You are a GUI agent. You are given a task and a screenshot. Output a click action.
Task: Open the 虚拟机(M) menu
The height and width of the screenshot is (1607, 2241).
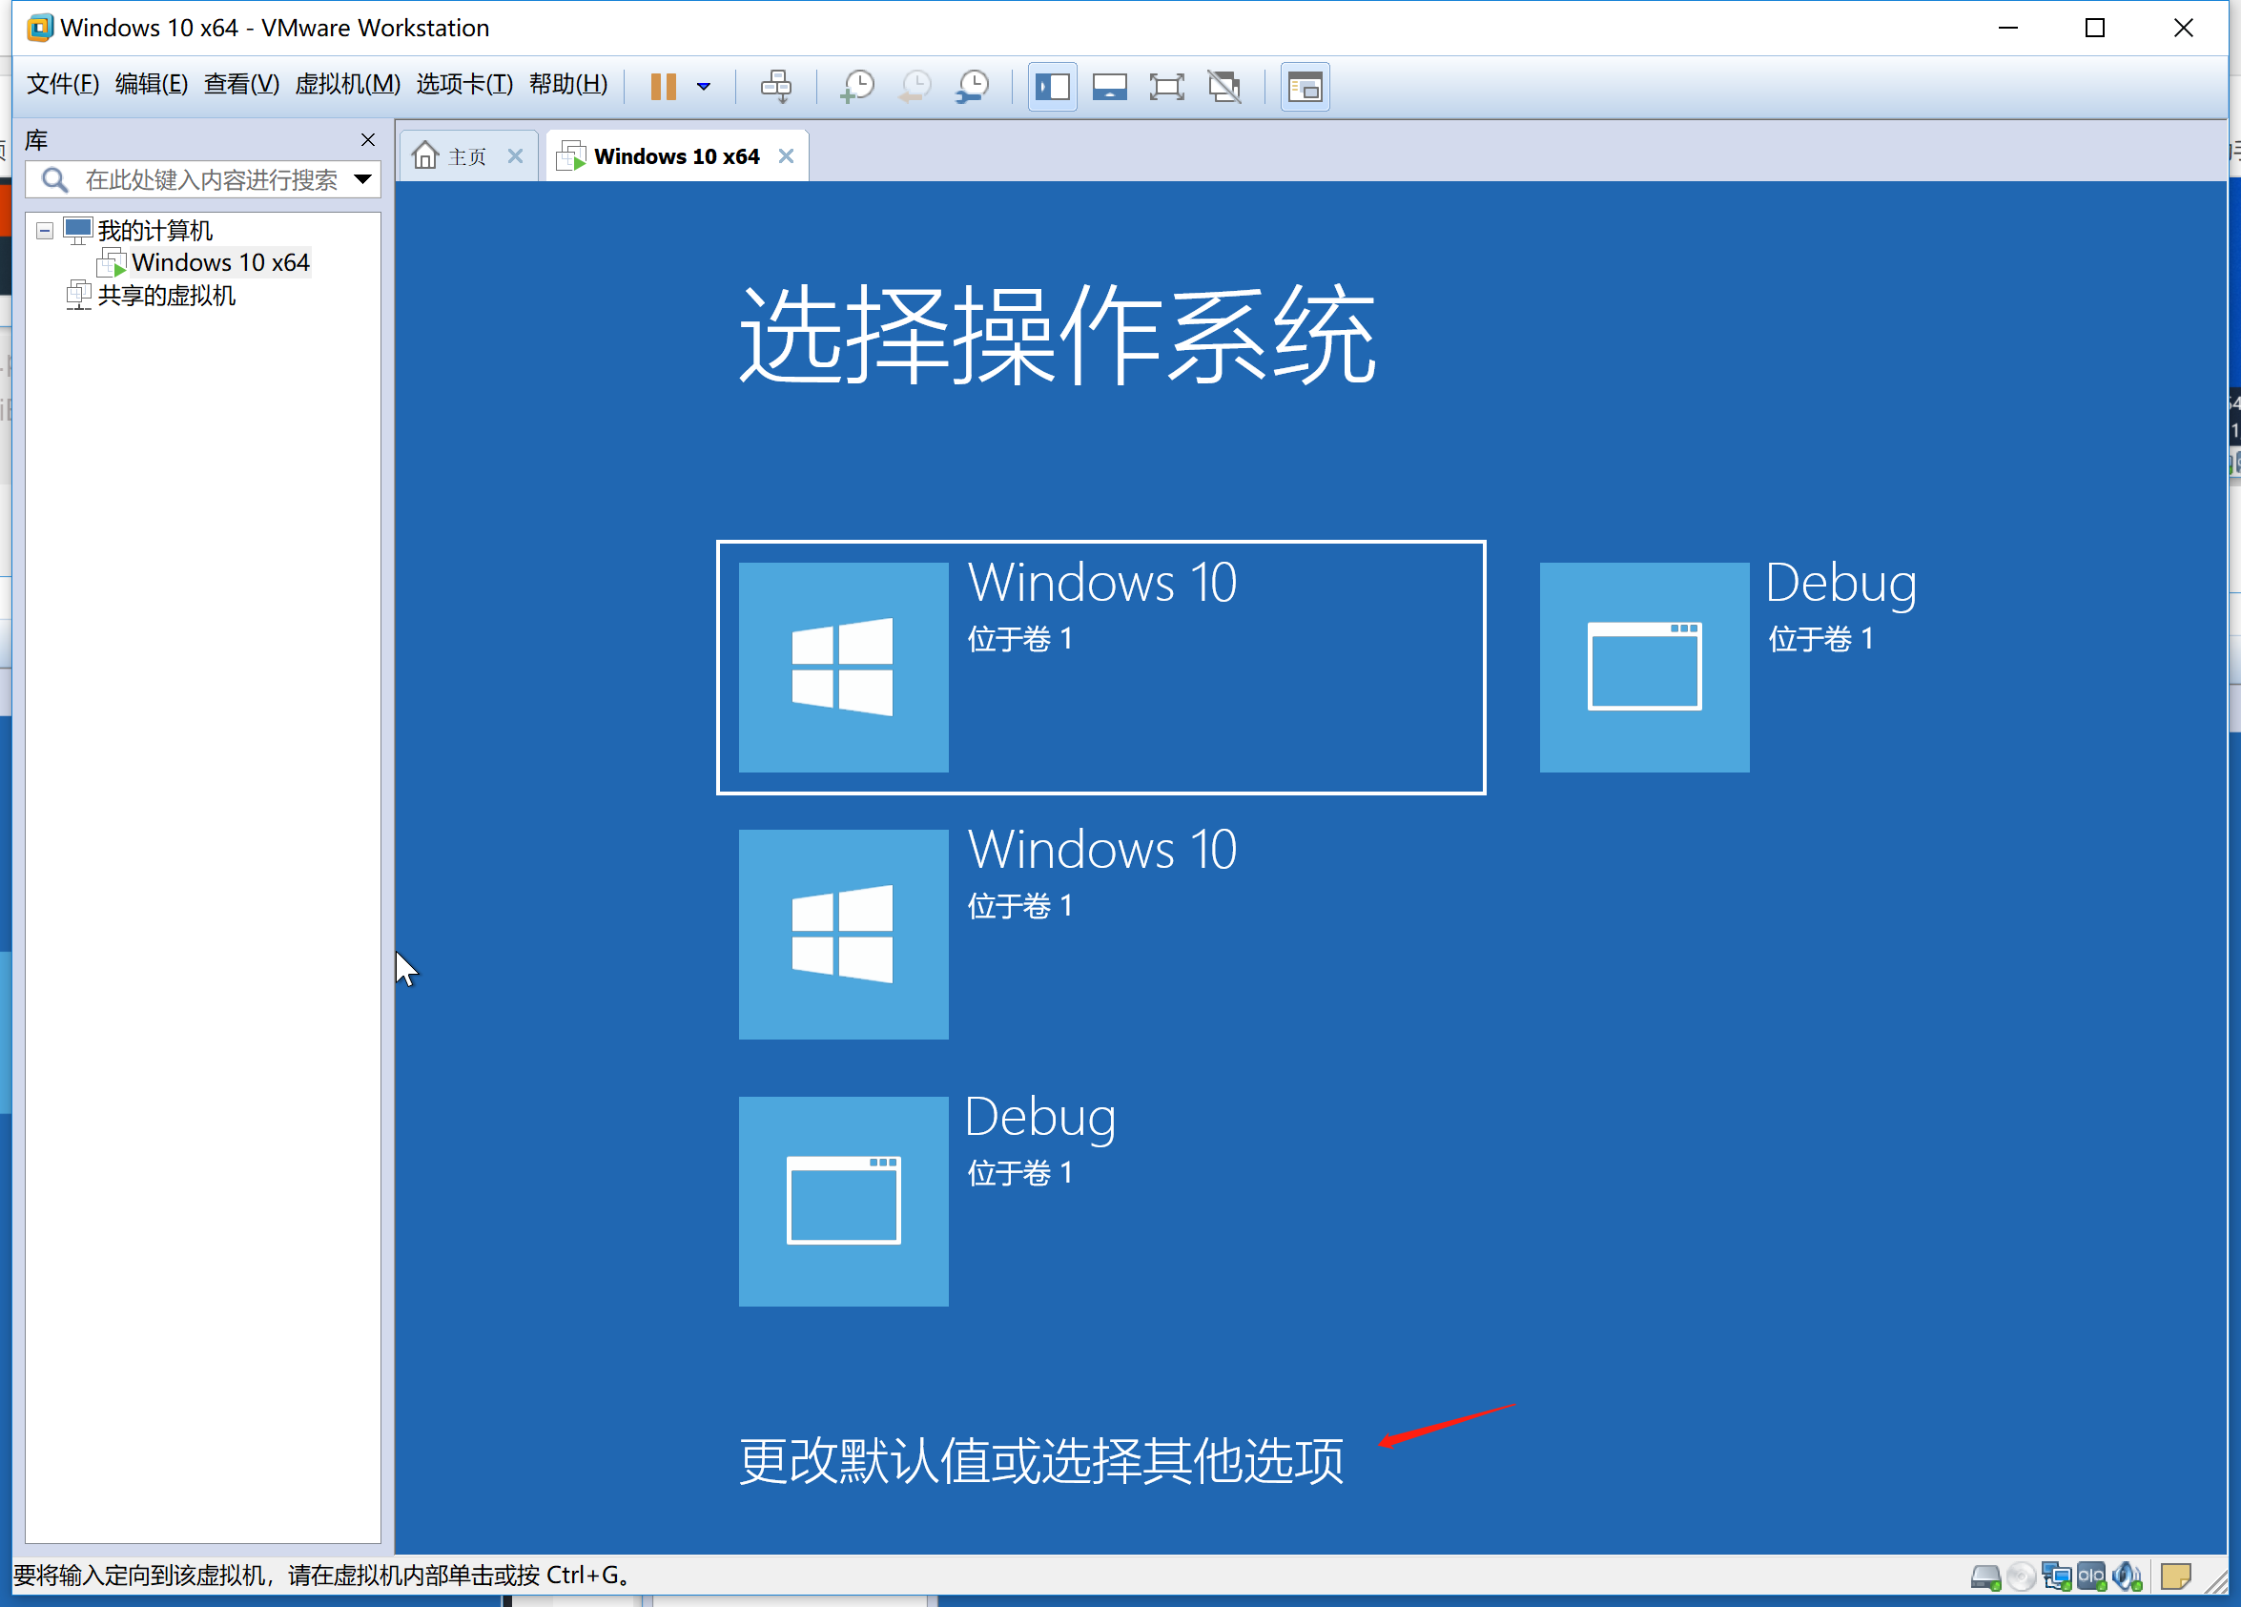point(347,84)
